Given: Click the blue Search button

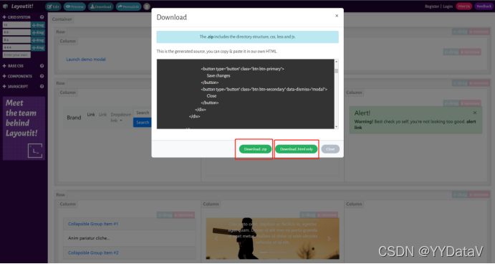Looking at the screenshot, I should click(x=143, y=123).
